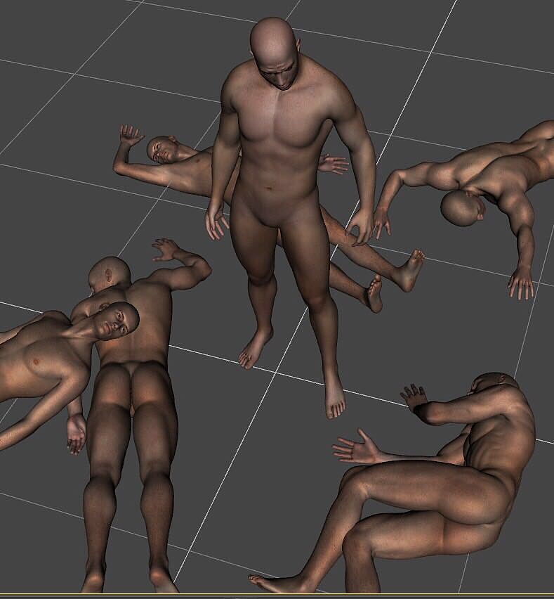This screenshot has width=554, height=599.
Task: Pick the standing figure's hand on the left
Action: tap(216, 222)
